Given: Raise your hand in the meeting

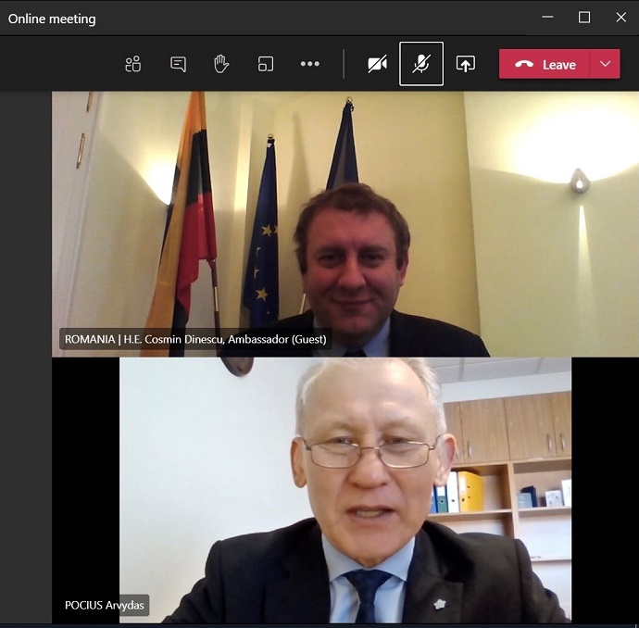Looking at the screenshot, I should click(x=221, y=64).
